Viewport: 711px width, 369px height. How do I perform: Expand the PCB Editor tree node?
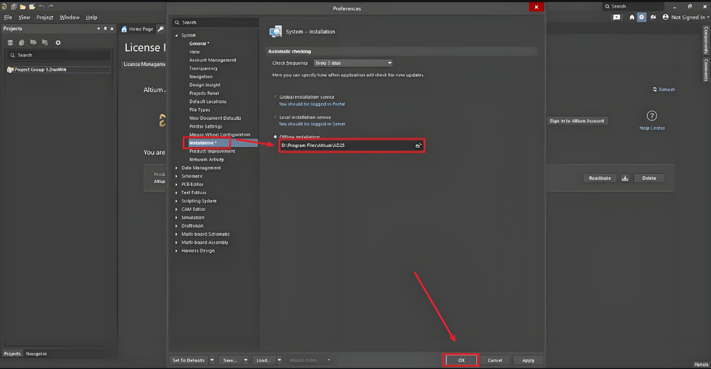click(177, 184)
